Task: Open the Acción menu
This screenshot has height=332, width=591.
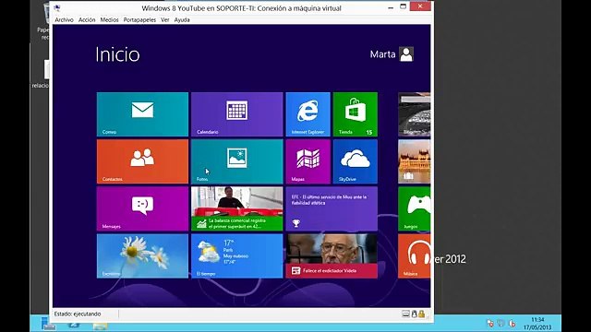Action: click(87, 20)
